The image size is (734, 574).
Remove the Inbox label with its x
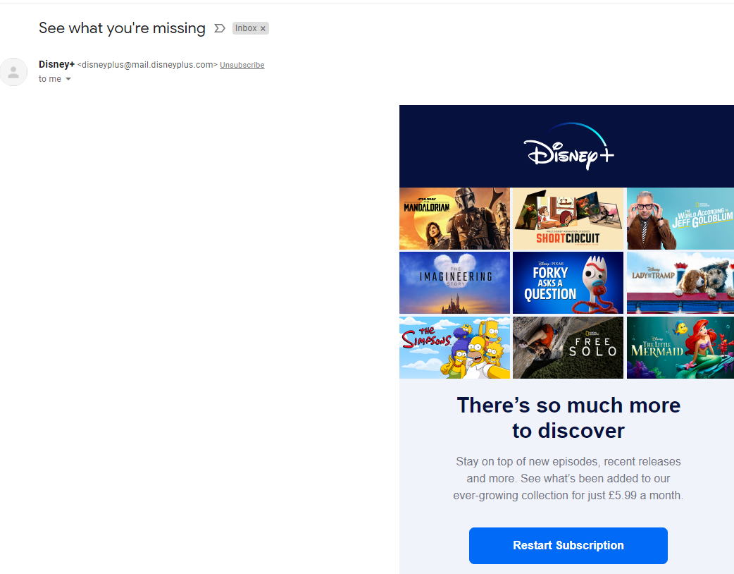coord(263,29)
